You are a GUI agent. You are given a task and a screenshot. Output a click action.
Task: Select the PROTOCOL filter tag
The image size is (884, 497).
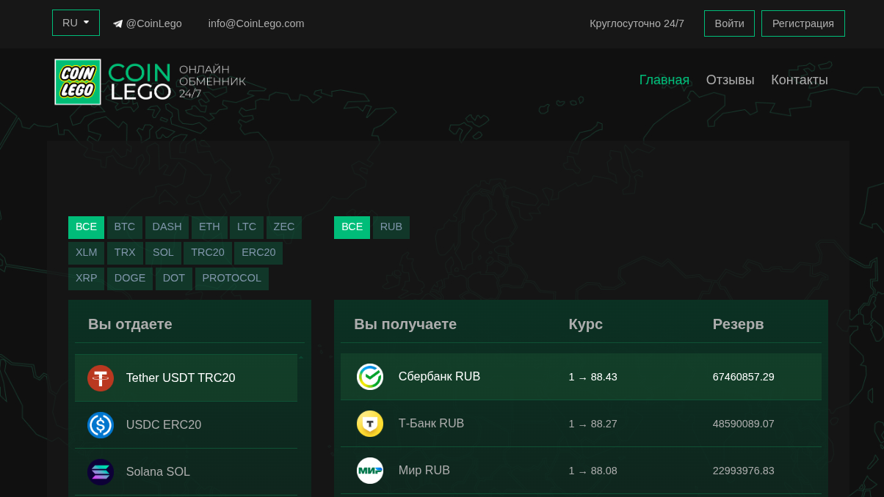point(231,279)
